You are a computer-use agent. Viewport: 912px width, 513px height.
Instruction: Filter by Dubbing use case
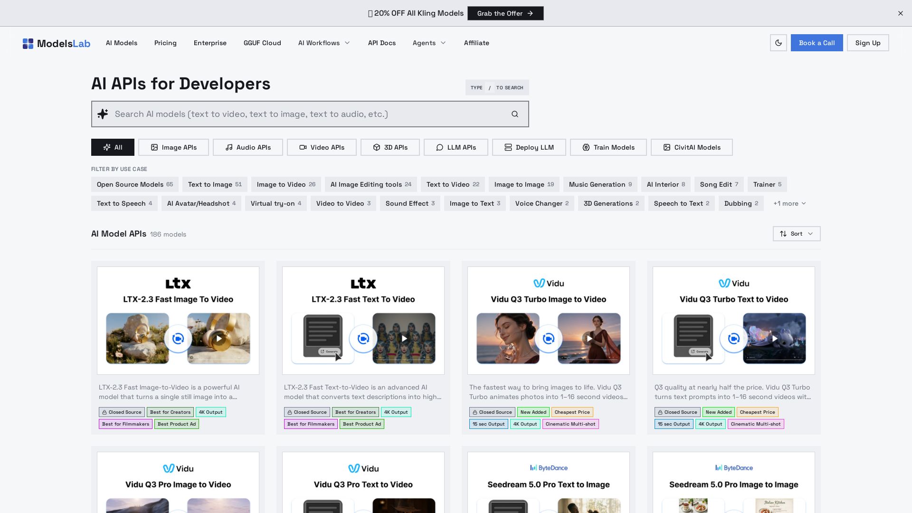point(741,203)
